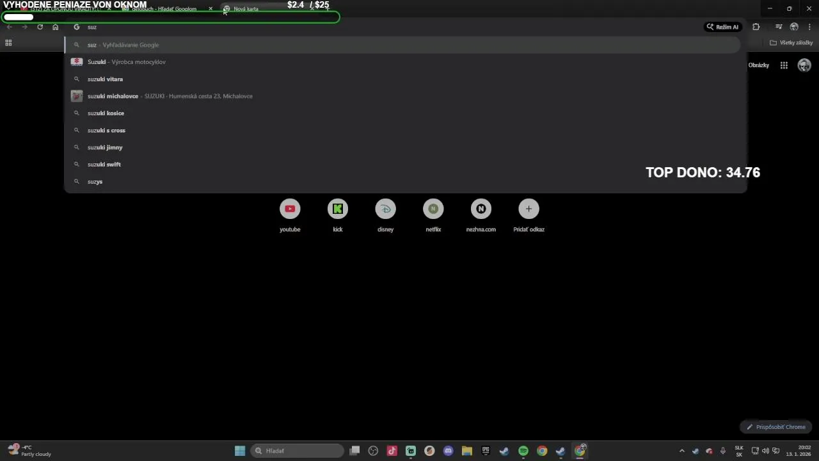Choose the 'suzuki michalovce' suggestion

(x=402, y=96)
